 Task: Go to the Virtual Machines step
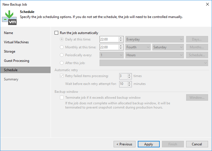click(16, 42)
